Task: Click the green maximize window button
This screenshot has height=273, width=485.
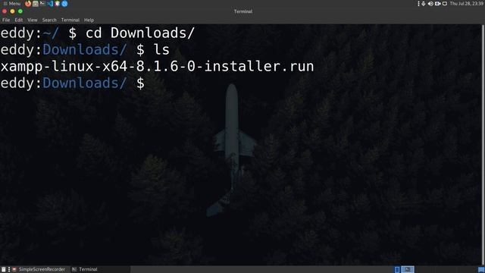Action: click(x=20, y=11)
